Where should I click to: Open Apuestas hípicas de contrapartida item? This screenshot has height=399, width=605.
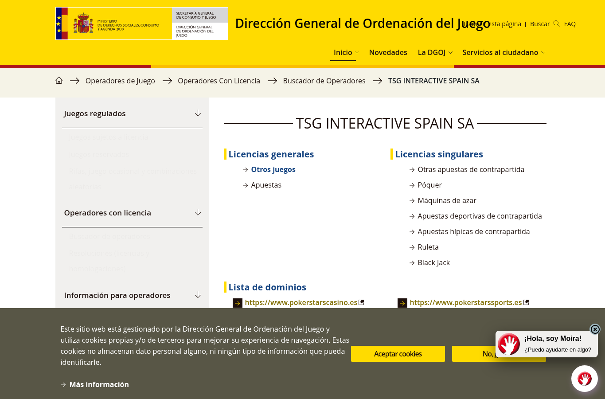click(x=473, y=231)
